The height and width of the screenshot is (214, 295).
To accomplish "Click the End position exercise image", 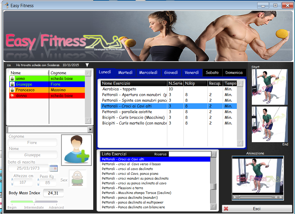I will tap(270, 124).
